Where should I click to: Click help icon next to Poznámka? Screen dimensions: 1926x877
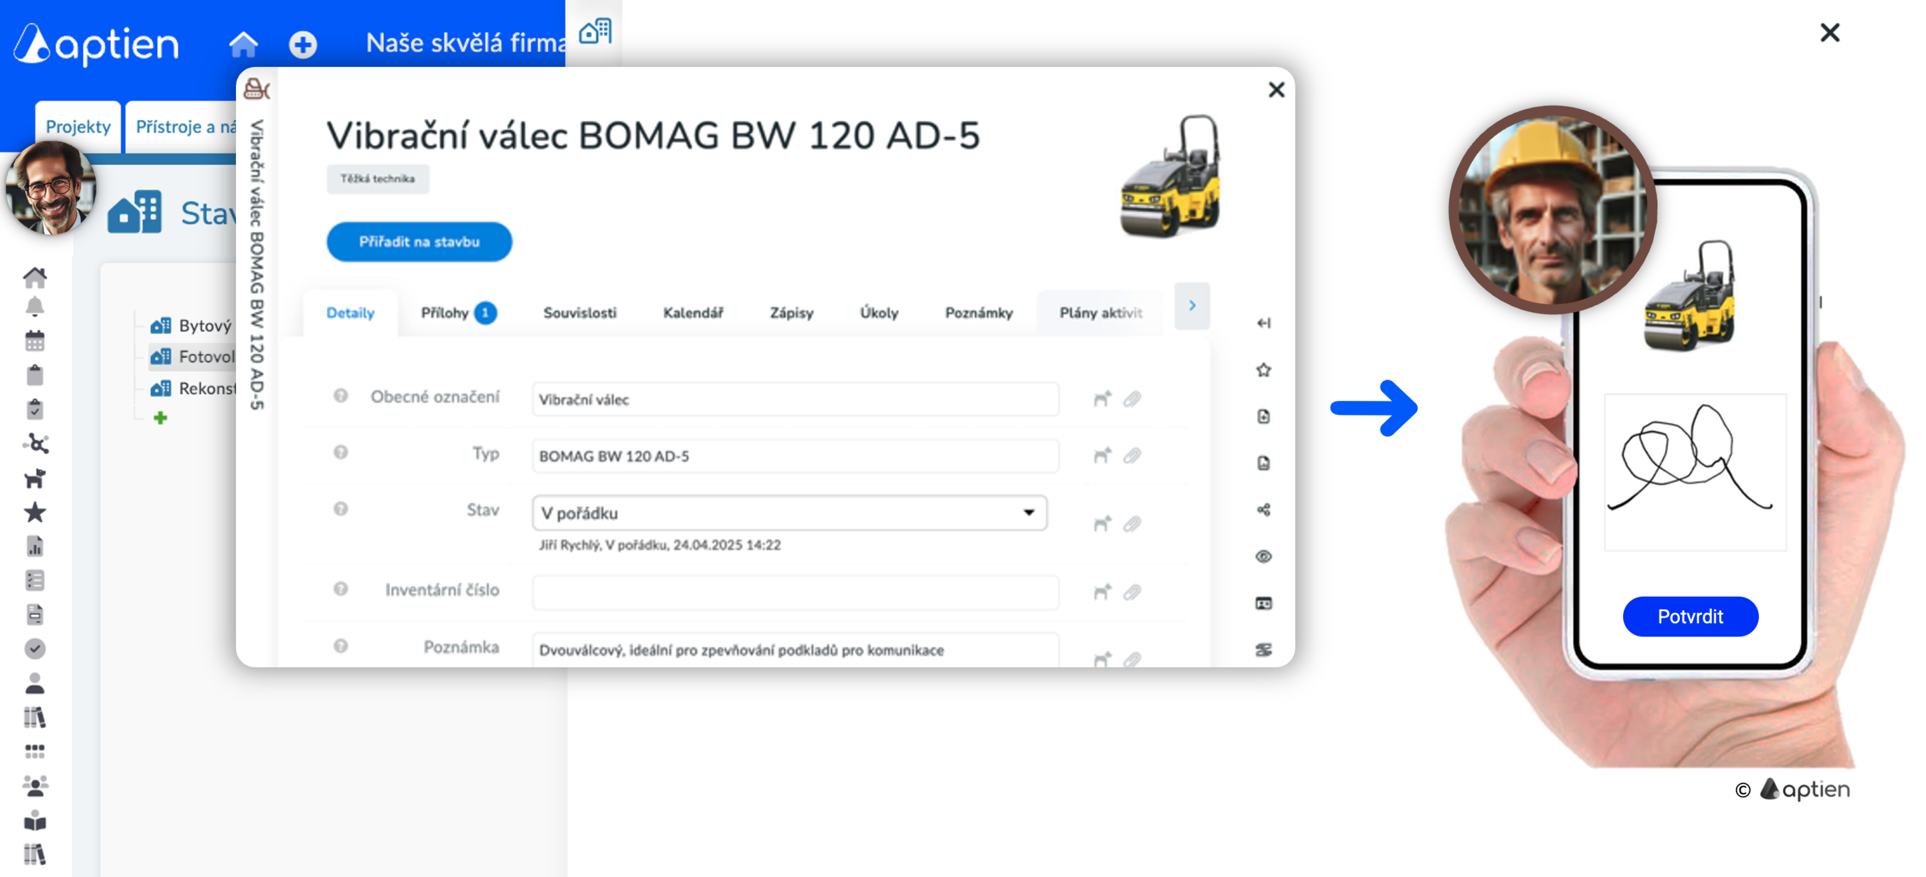click(x=340, y=646)
